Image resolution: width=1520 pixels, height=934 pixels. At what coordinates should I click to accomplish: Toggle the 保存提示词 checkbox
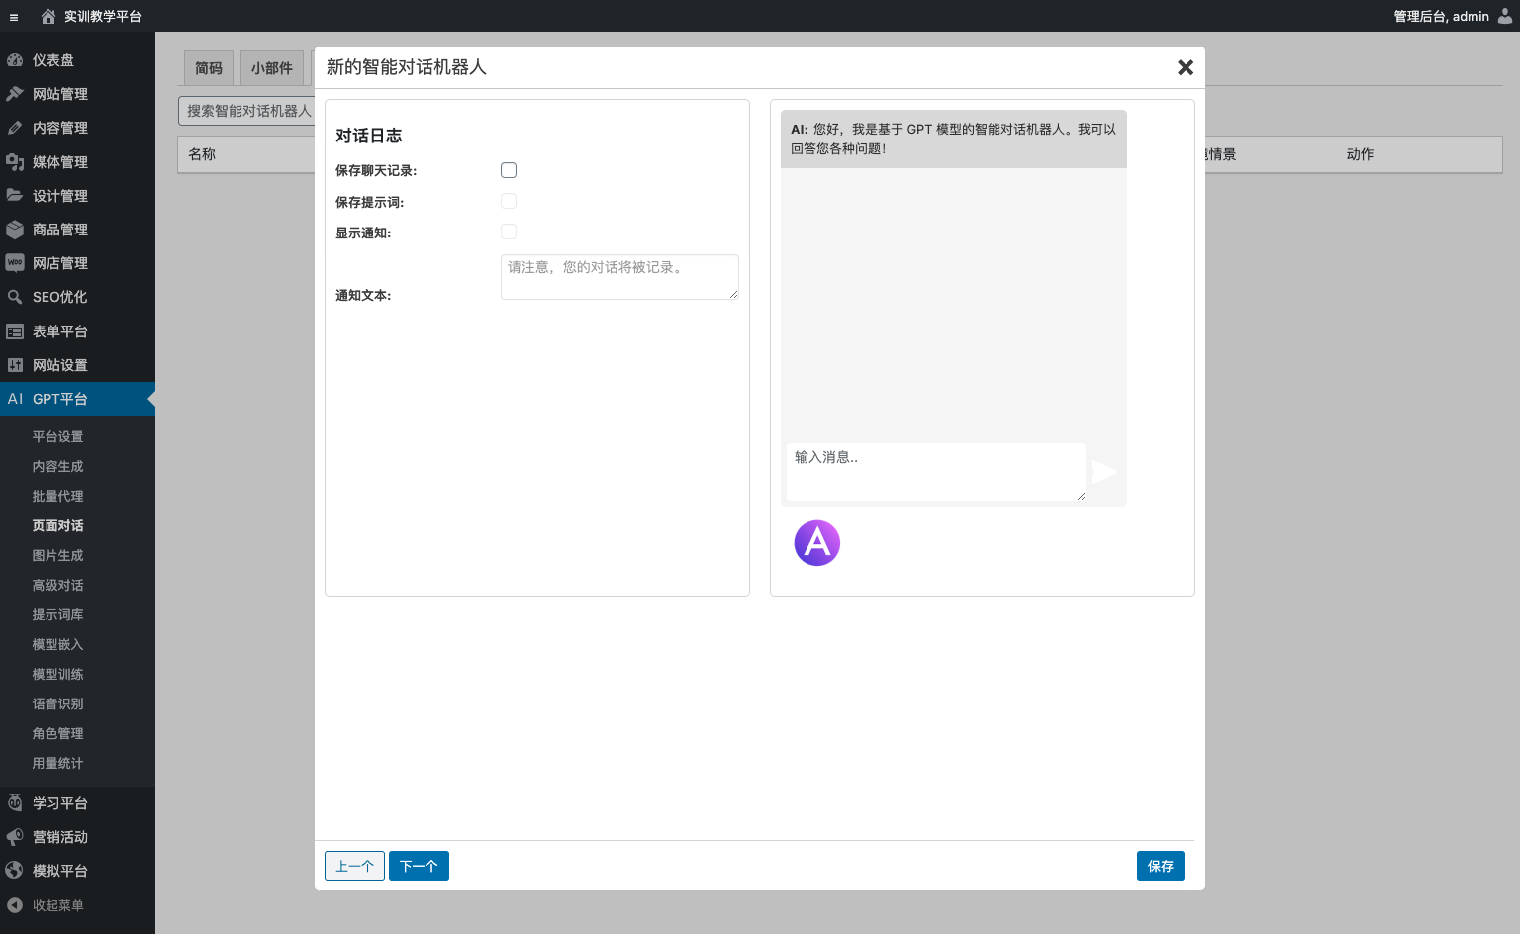(x=509, y=201)
